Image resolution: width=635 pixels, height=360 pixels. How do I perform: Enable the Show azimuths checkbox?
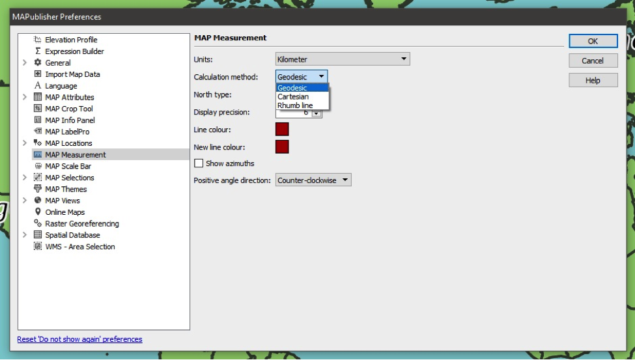click(199, 163)
